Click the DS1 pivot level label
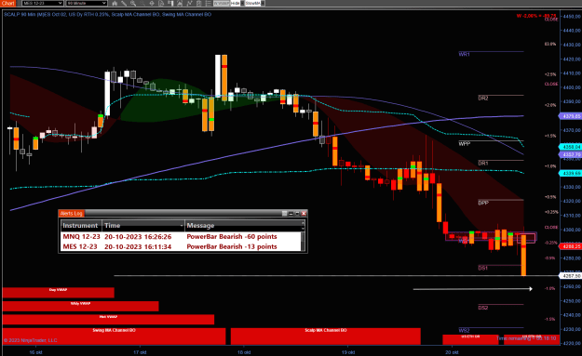 click(483, 269)
